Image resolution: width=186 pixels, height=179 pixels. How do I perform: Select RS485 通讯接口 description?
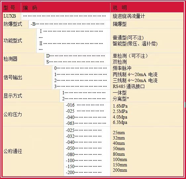[129, 86]
